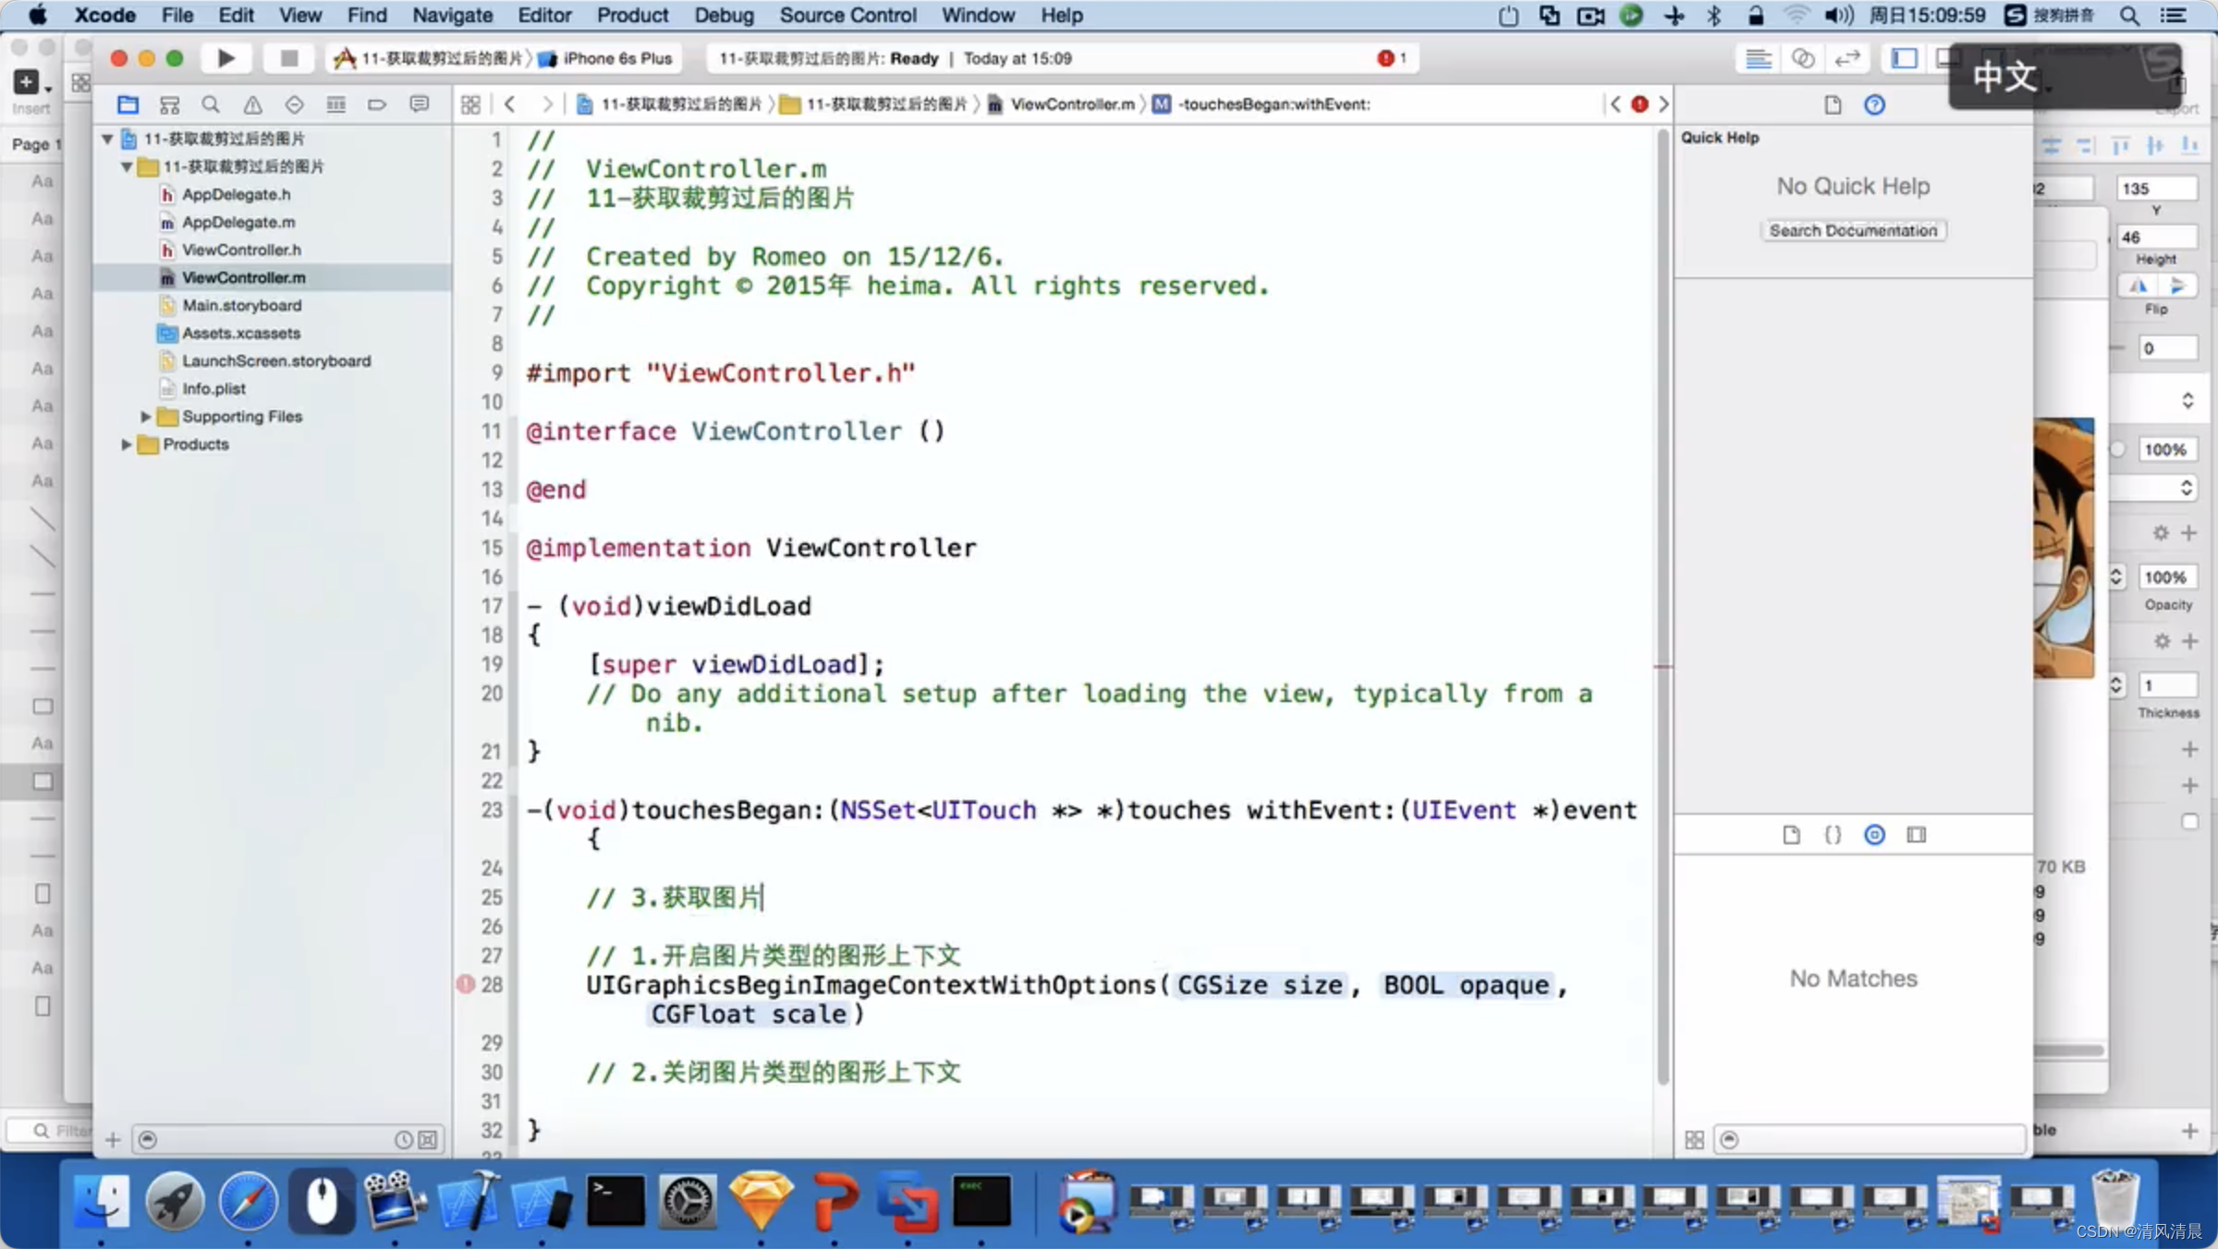Stop the running app with the Stop button
The image size is (2218, 1249).
click(288, 58)
